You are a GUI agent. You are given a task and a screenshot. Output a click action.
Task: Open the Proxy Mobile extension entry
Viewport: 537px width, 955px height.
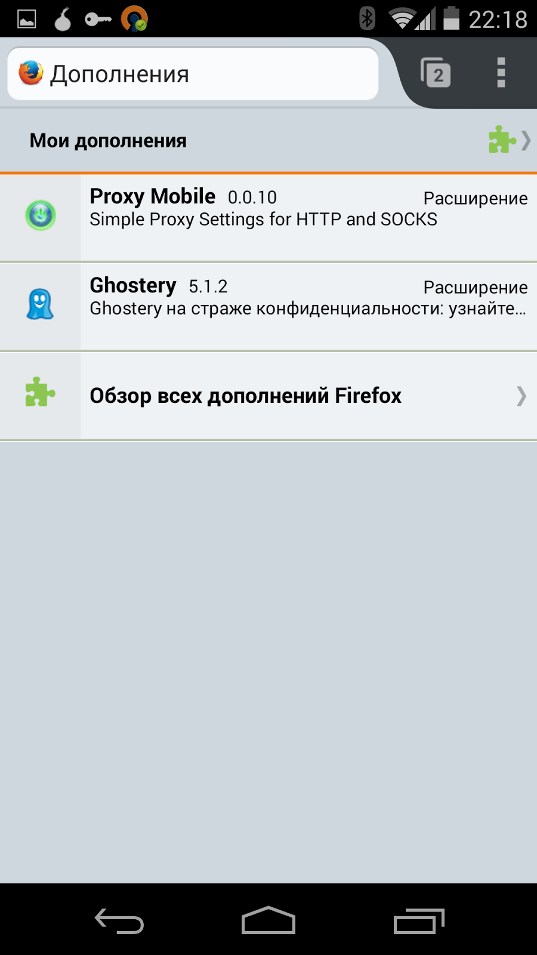click(268, 217)
